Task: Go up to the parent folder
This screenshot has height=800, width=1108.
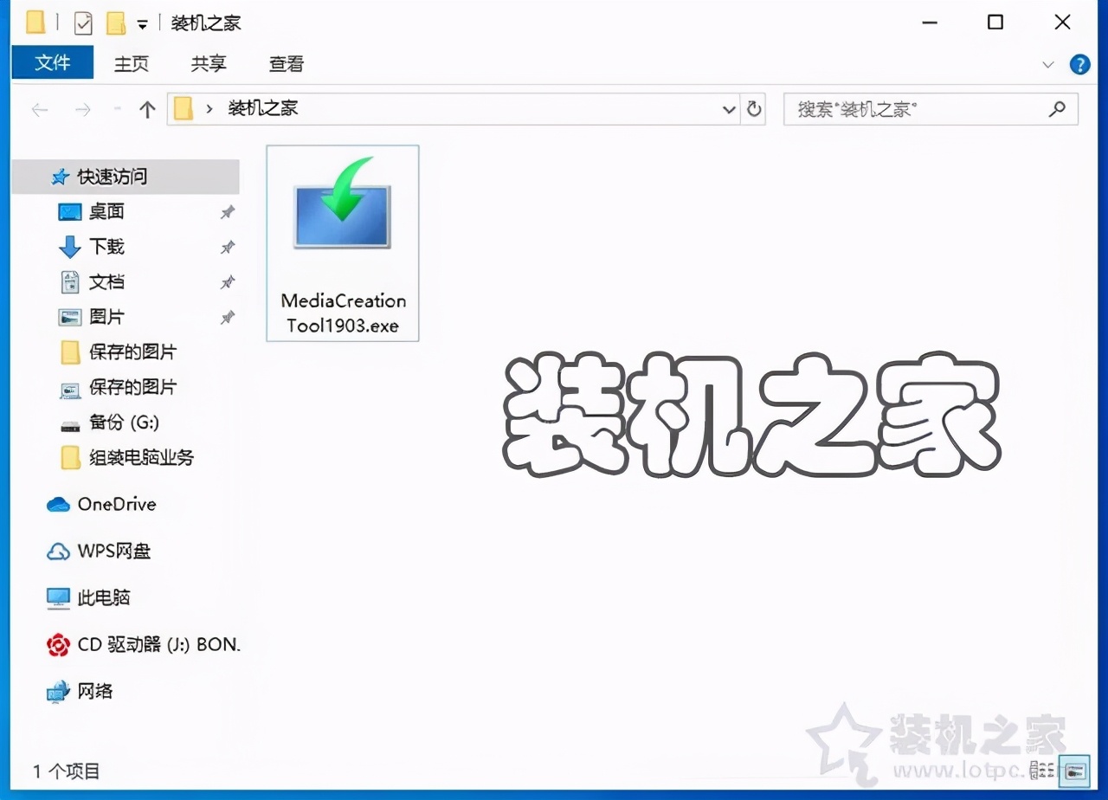Action: pos(147,109)
